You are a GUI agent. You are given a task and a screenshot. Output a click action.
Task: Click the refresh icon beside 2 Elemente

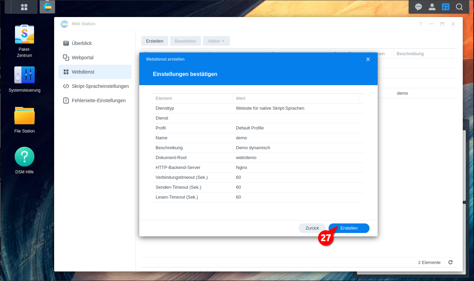tap(451, 262)
